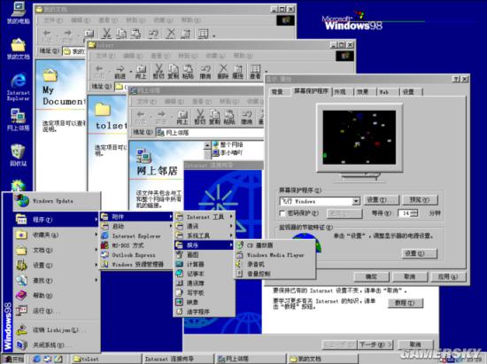
Task: Click Cut (剪切) in tolset window toolbar
Action: pos(158,72)
